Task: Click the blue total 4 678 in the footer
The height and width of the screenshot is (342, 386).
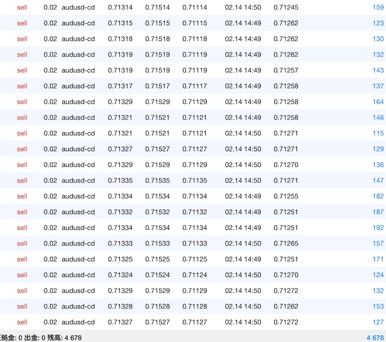Action: coord(375,338)
